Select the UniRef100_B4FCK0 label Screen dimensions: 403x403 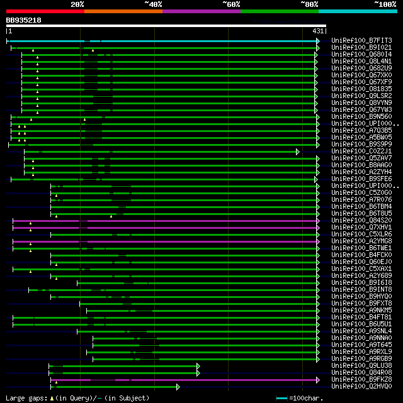pyautogui.click(x=361, y=255)
